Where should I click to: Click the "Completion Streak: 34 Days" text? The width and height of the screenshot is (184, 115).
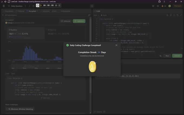(x=92, y=52)
